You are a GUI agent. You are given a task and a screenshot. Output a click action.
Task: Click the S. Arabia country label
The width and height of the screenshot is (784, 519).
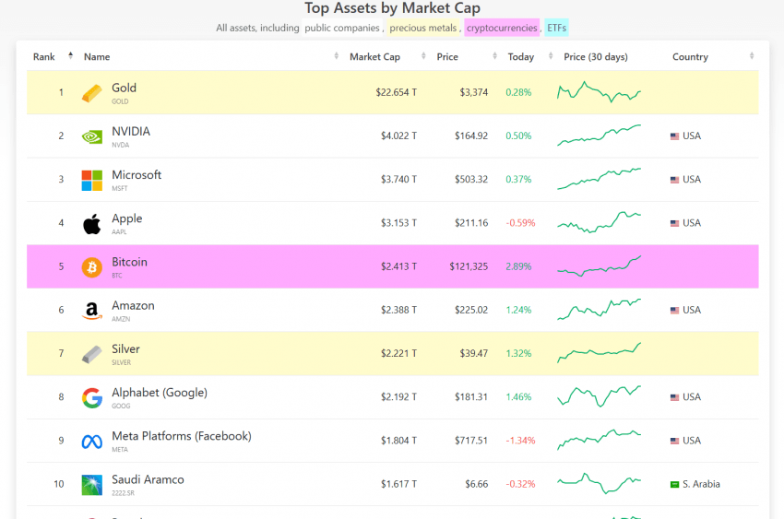click(701, 484)
